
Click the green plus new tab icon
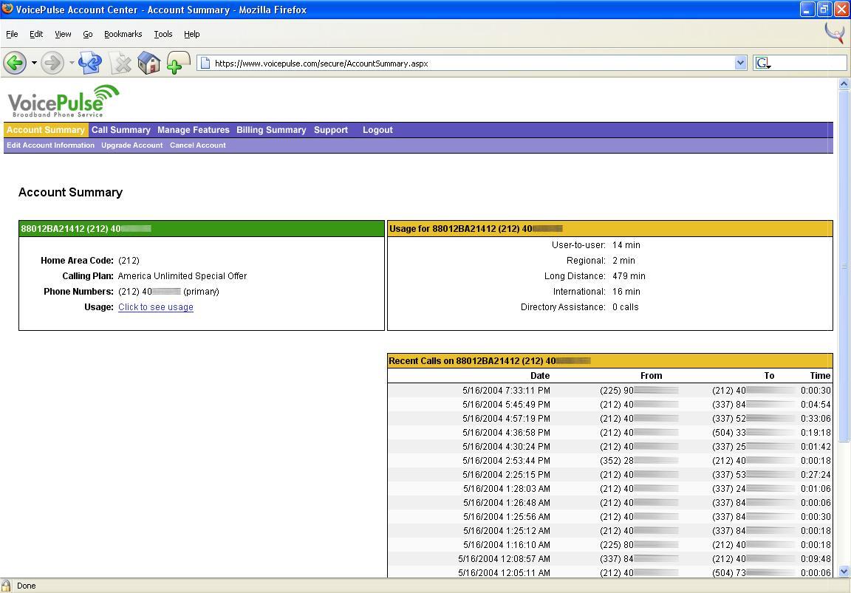[178, 63]
